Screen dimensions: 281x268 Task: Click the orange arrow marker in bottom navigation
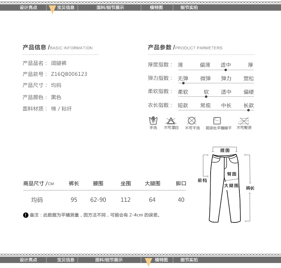pos(148,262)
